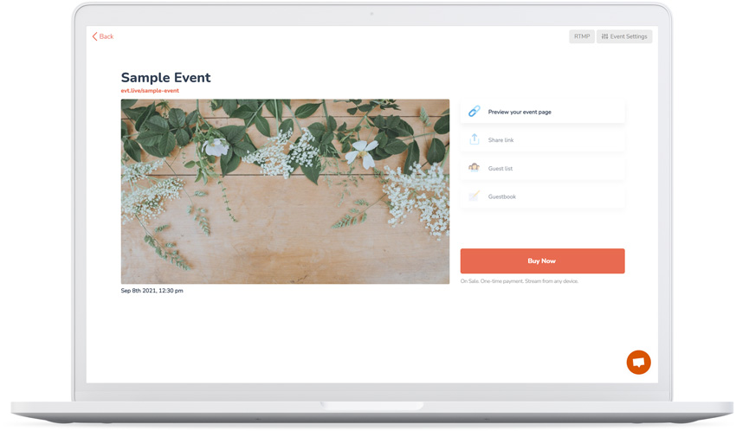Viewport: 736px width, 431px height.
Task: Click the Guestbook pencil icon
Action: click(x=474, y=196)
